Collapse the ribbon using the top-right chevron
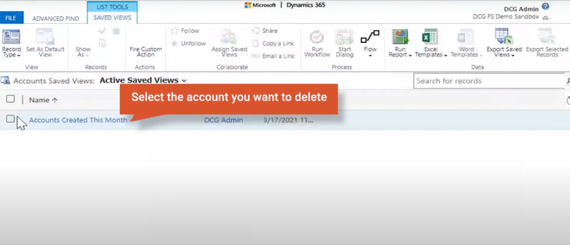The image size is (570, 245). click(546, 18)
